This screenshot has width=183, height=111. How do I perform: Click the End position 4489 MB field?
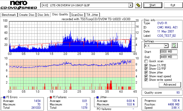point(169,57)
